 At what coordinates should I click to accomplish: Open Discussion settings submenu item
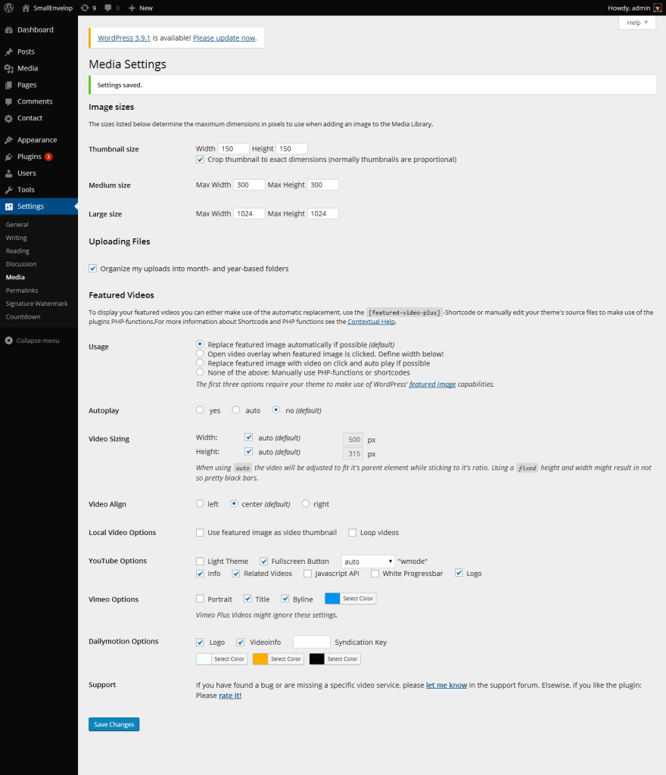20,264
